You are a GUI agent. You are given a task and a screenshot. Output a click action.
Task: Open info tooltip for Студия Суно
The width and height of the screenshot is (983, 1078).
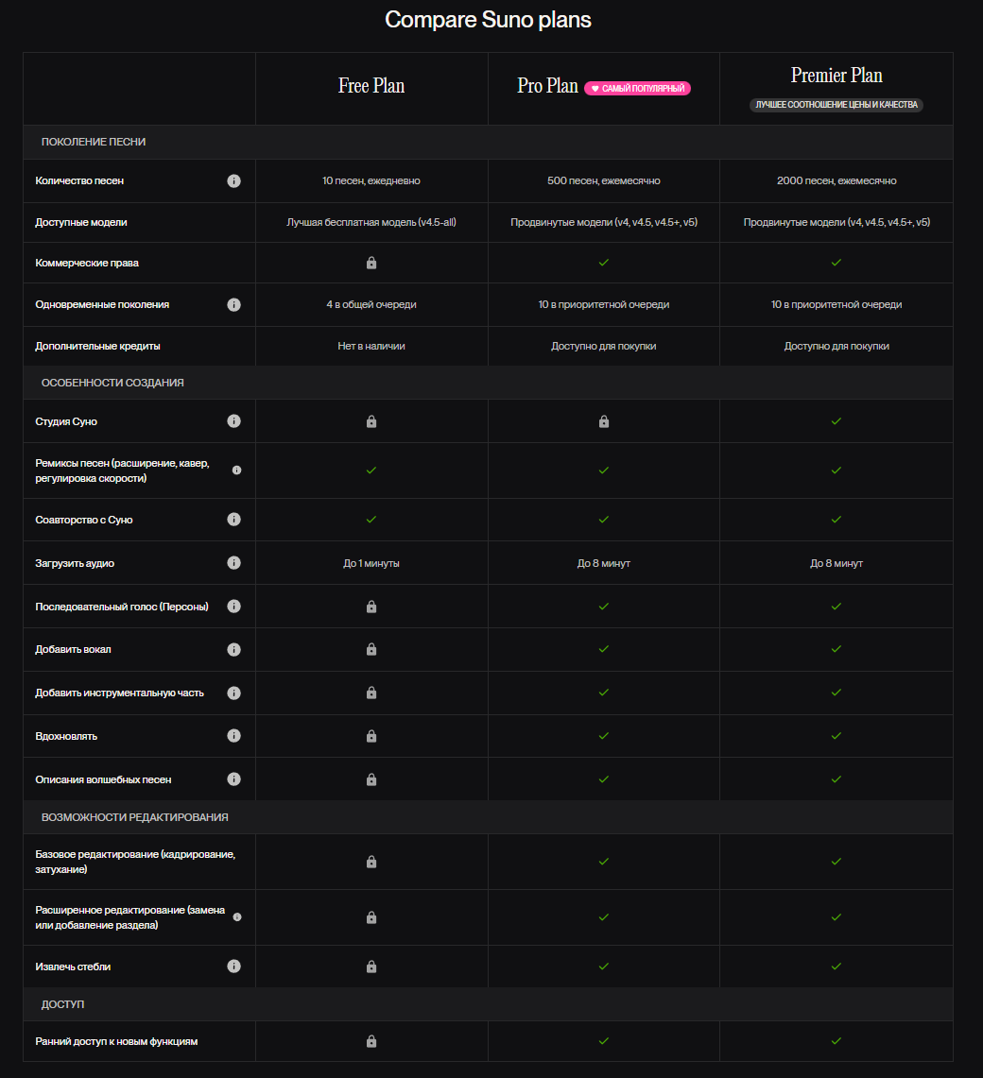pos(233,421)
